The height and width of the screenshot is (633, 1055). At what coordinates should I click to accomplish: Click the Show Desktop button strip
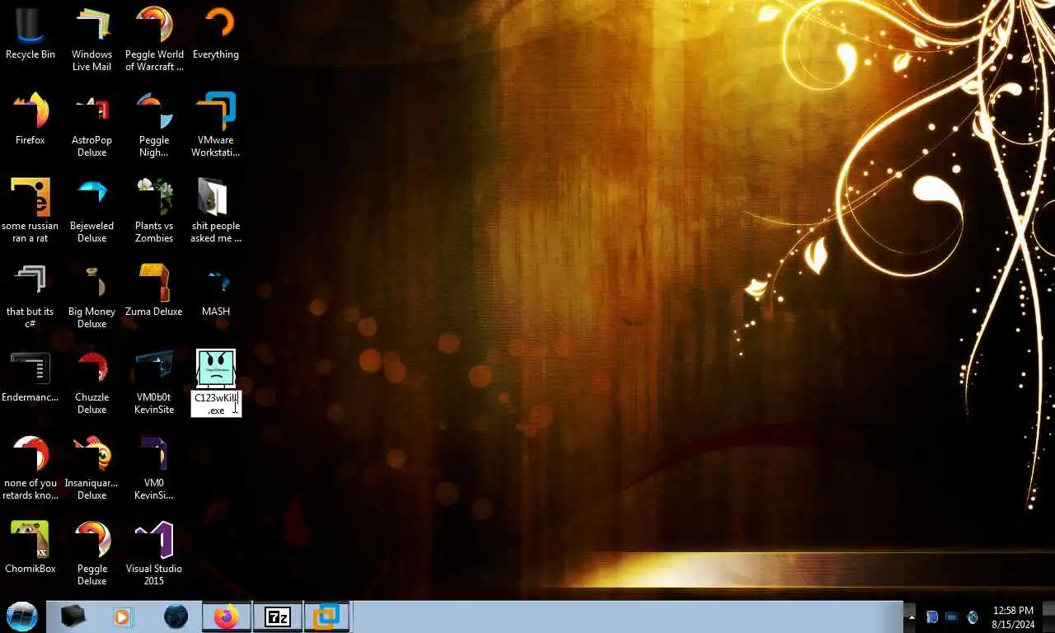point(1048,617)
